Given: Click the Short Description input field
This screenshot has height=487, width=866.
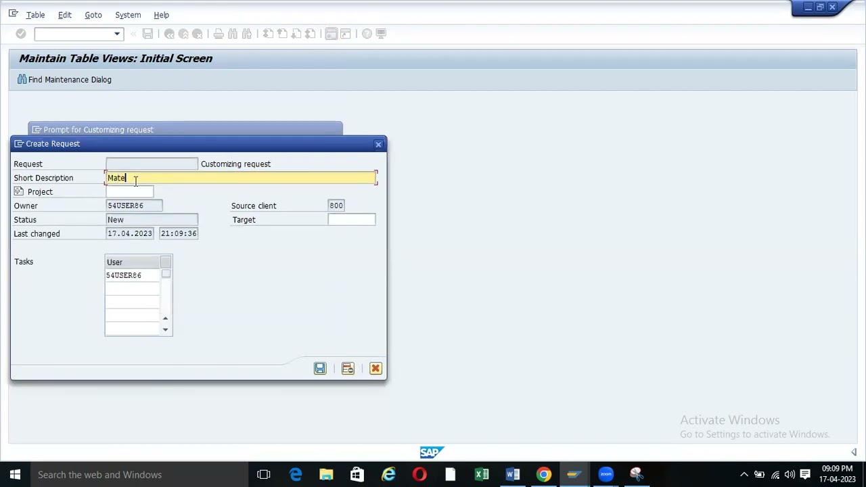Looking at the screenshot, I should pyautogui.click(x=241, y=178).
